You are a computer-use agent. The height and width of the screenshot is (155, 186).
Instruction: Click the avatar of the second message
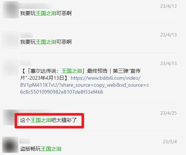point(11,39)
